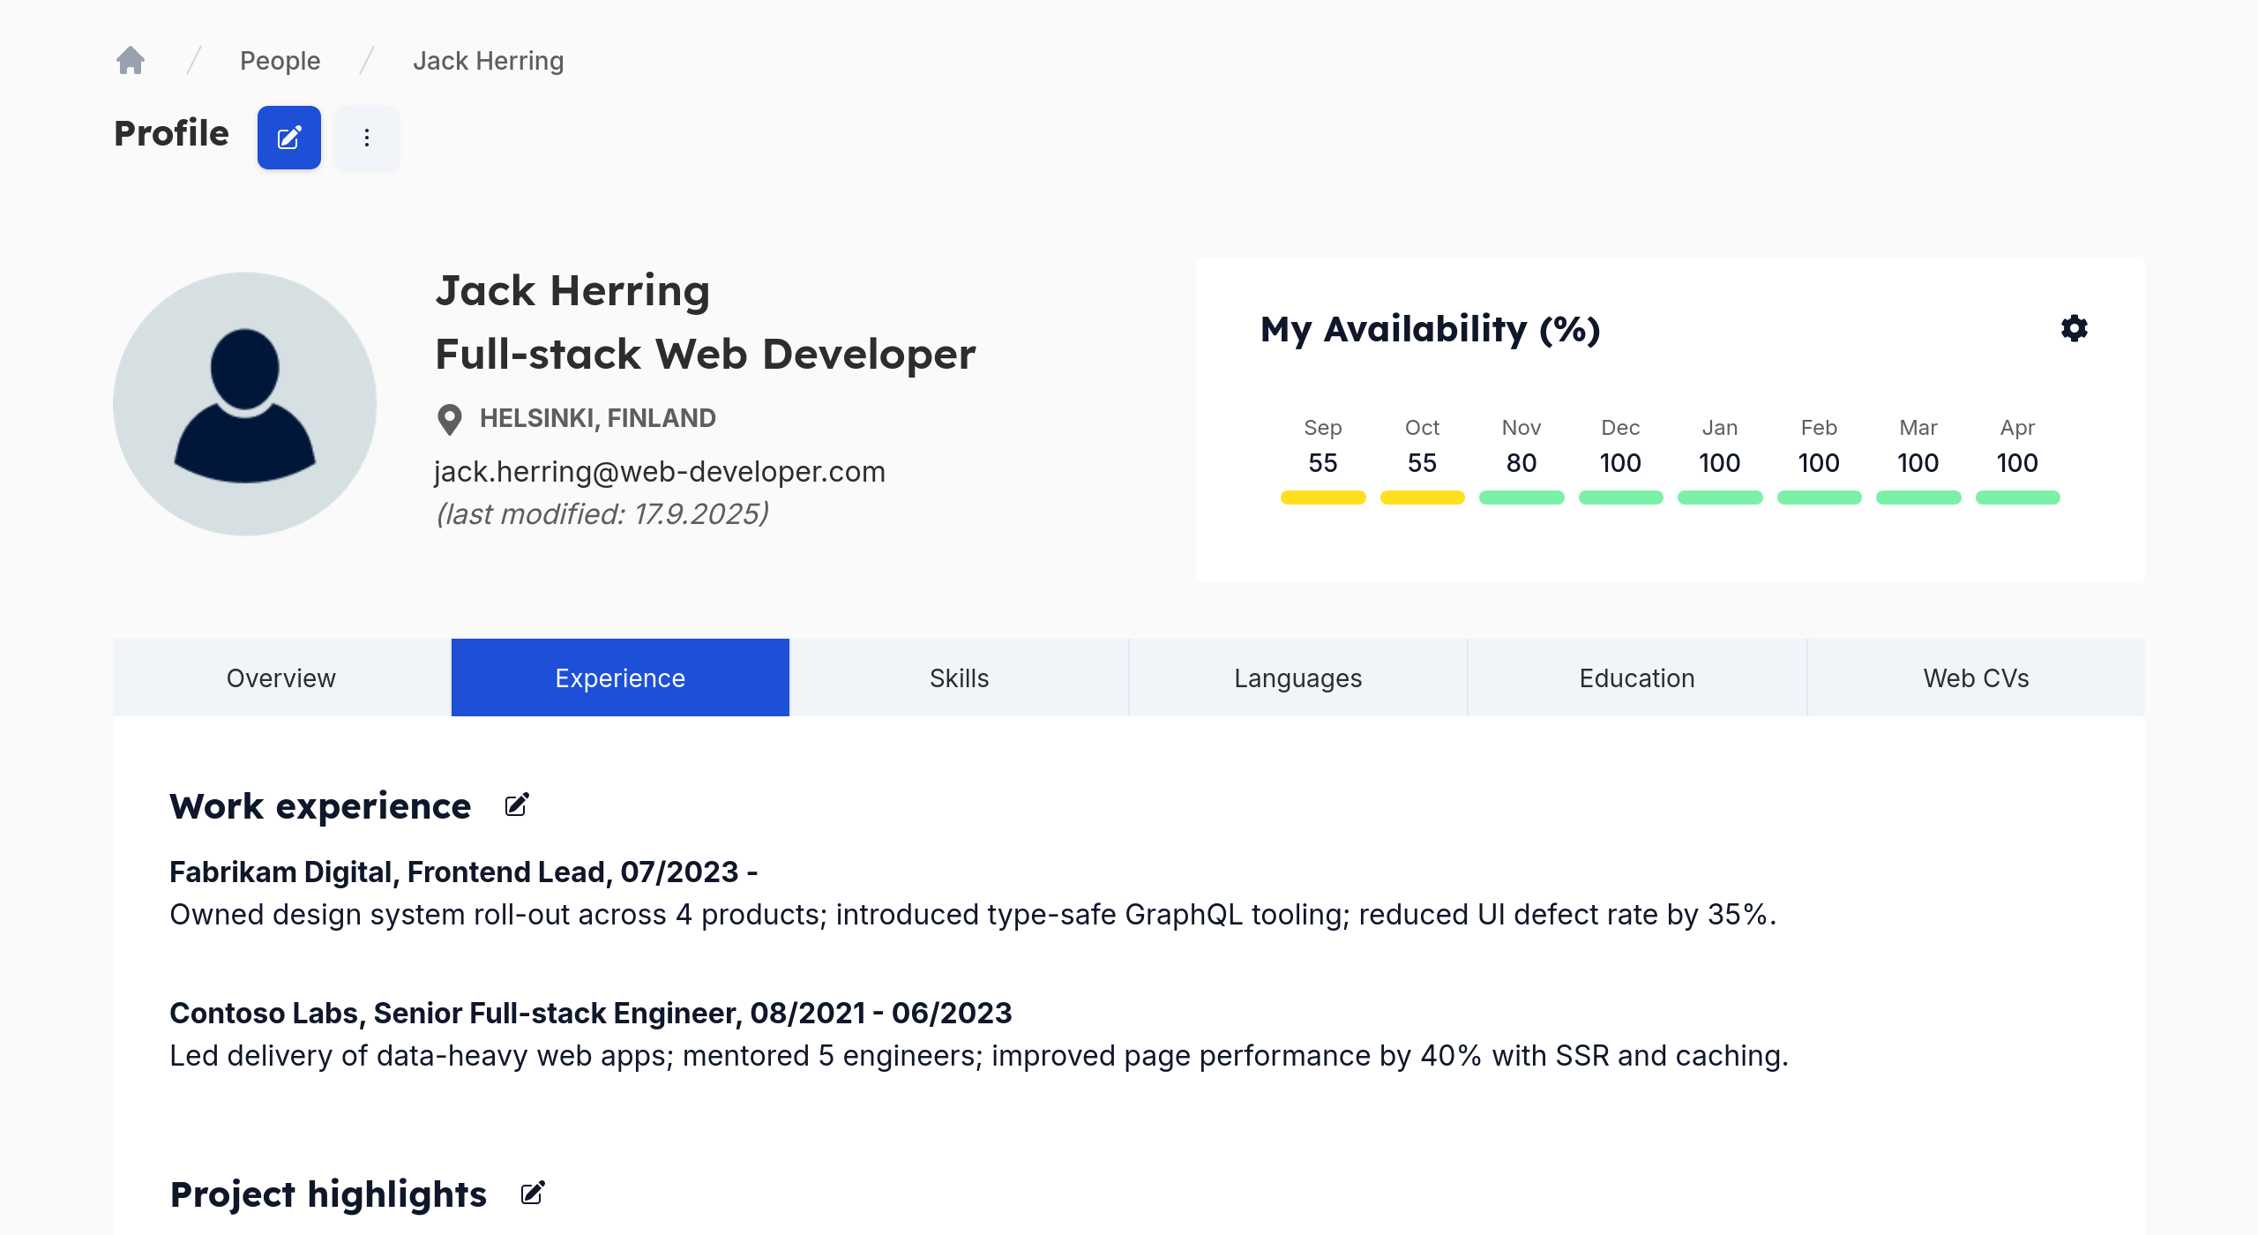Click the home breadcrumb icon
The width and height of the screenshot is (2258, 1235).
(131, 60)
